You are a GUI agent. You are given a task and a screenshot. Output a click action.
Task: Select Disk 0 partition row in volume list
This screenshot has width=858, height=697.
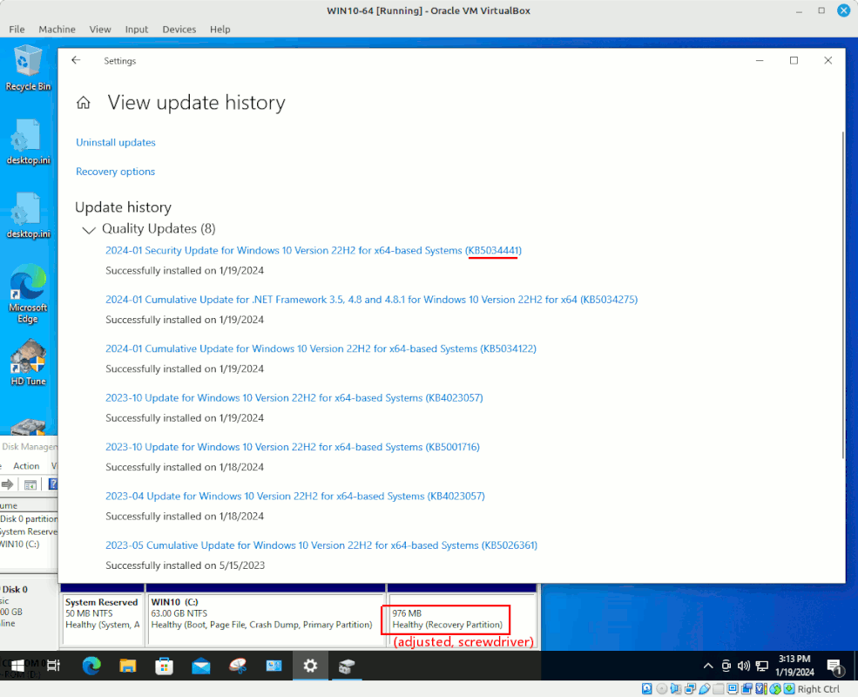point(29,518)
